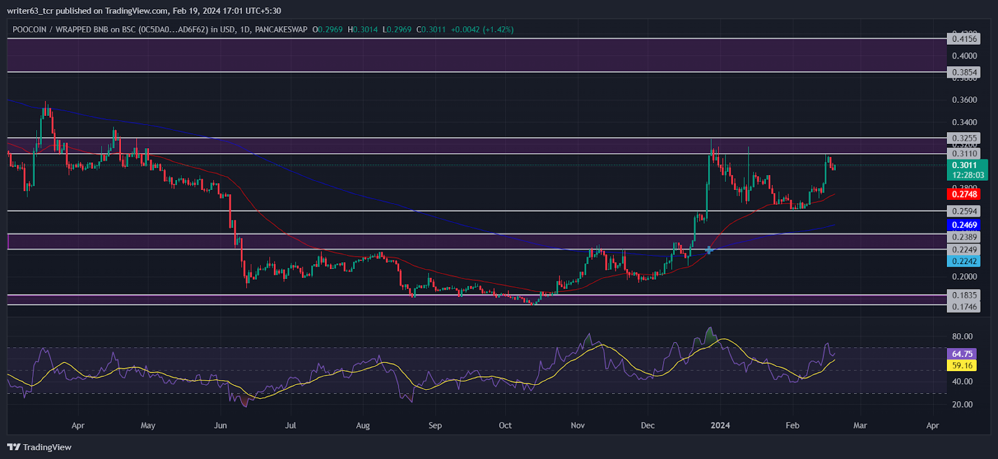The height and width of the screenshot is (459, 998).
Task: Click the 80.00 RSI scale tick
Action: pyautogui.click(x=962, y=336)
